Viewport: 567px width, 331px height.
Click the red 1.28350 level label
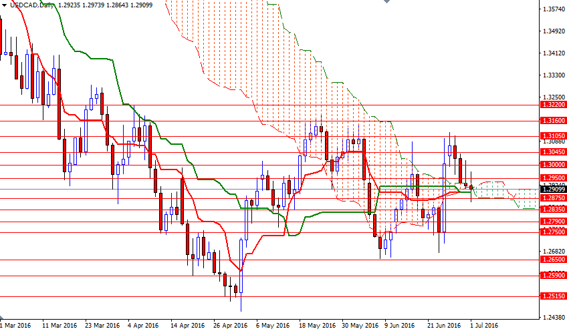pyautogui.click(x=552, y=209)
